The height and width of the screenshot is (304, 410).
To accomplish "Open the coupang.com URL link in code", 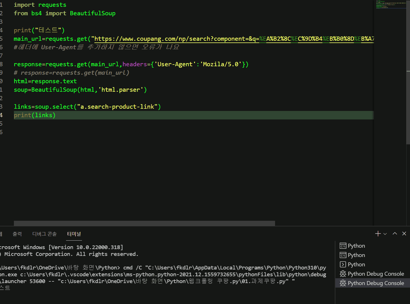I will coord(234,39).
